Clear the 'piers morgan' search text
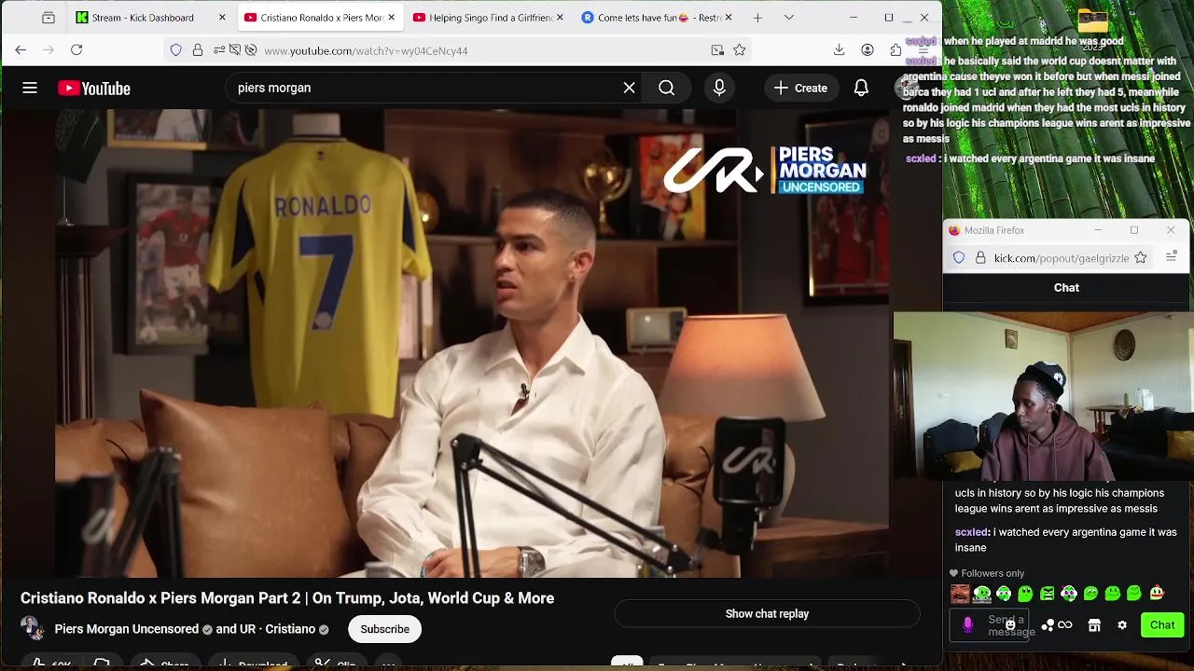The width and height of the screenshot is (1194, 671). coord(630,88)
